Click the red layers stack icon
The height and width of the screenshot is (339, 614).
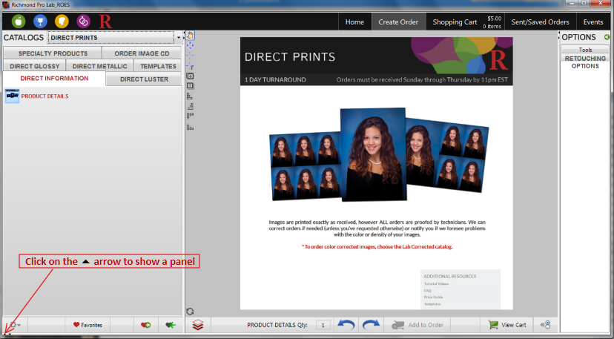197,325
